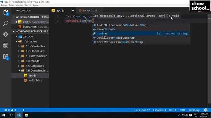Image resolution: width=211 pixels, height=118 pixels.
Task: Open the Archivo menu
Action: point(4,5)
